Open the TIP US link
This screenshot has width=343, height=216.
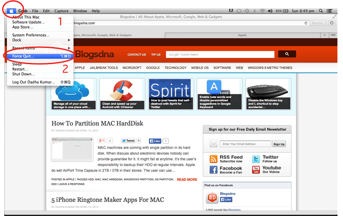point(156,55)
